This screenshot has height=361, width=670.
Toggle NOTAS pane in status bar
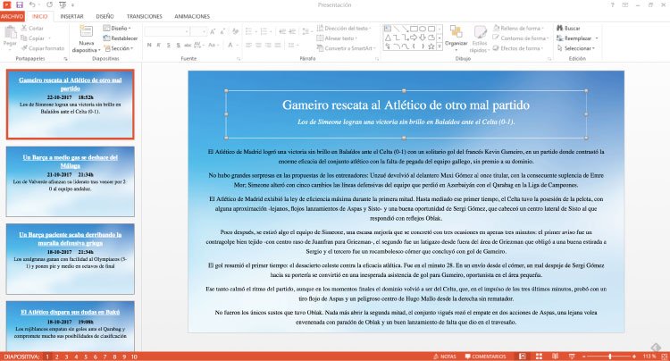point(444,357)
